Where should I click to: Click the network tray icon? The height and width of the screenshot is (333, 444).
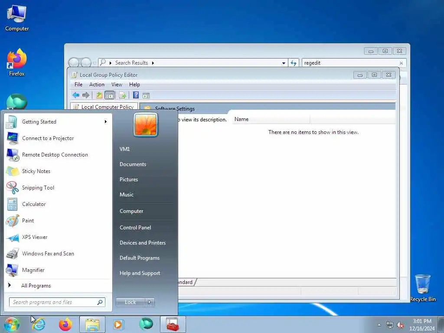tap(390, 325)
